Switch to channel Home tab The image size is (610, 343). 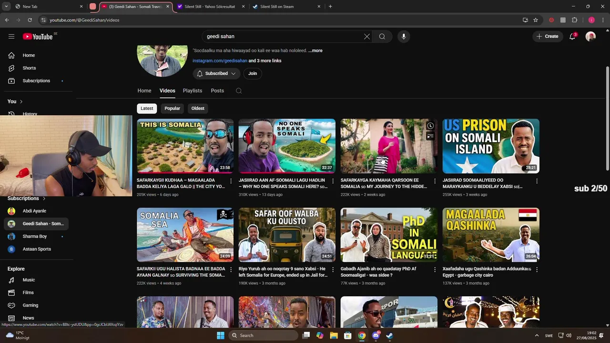click(x=144, y=91)
